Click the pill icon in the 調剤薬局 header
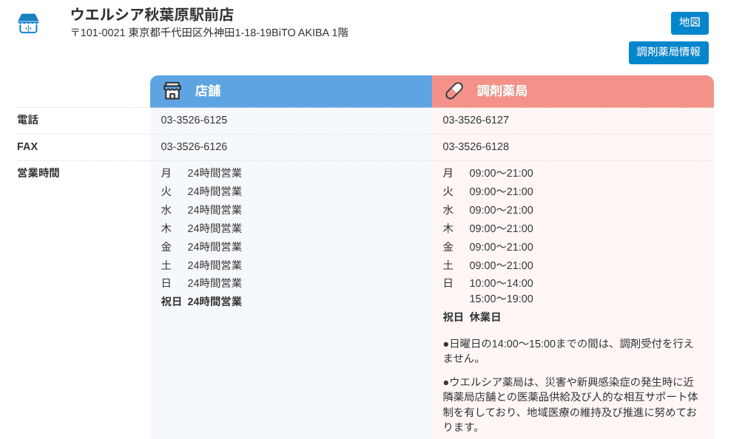This screenshot has width=745, height=439. tap(454, 91)
